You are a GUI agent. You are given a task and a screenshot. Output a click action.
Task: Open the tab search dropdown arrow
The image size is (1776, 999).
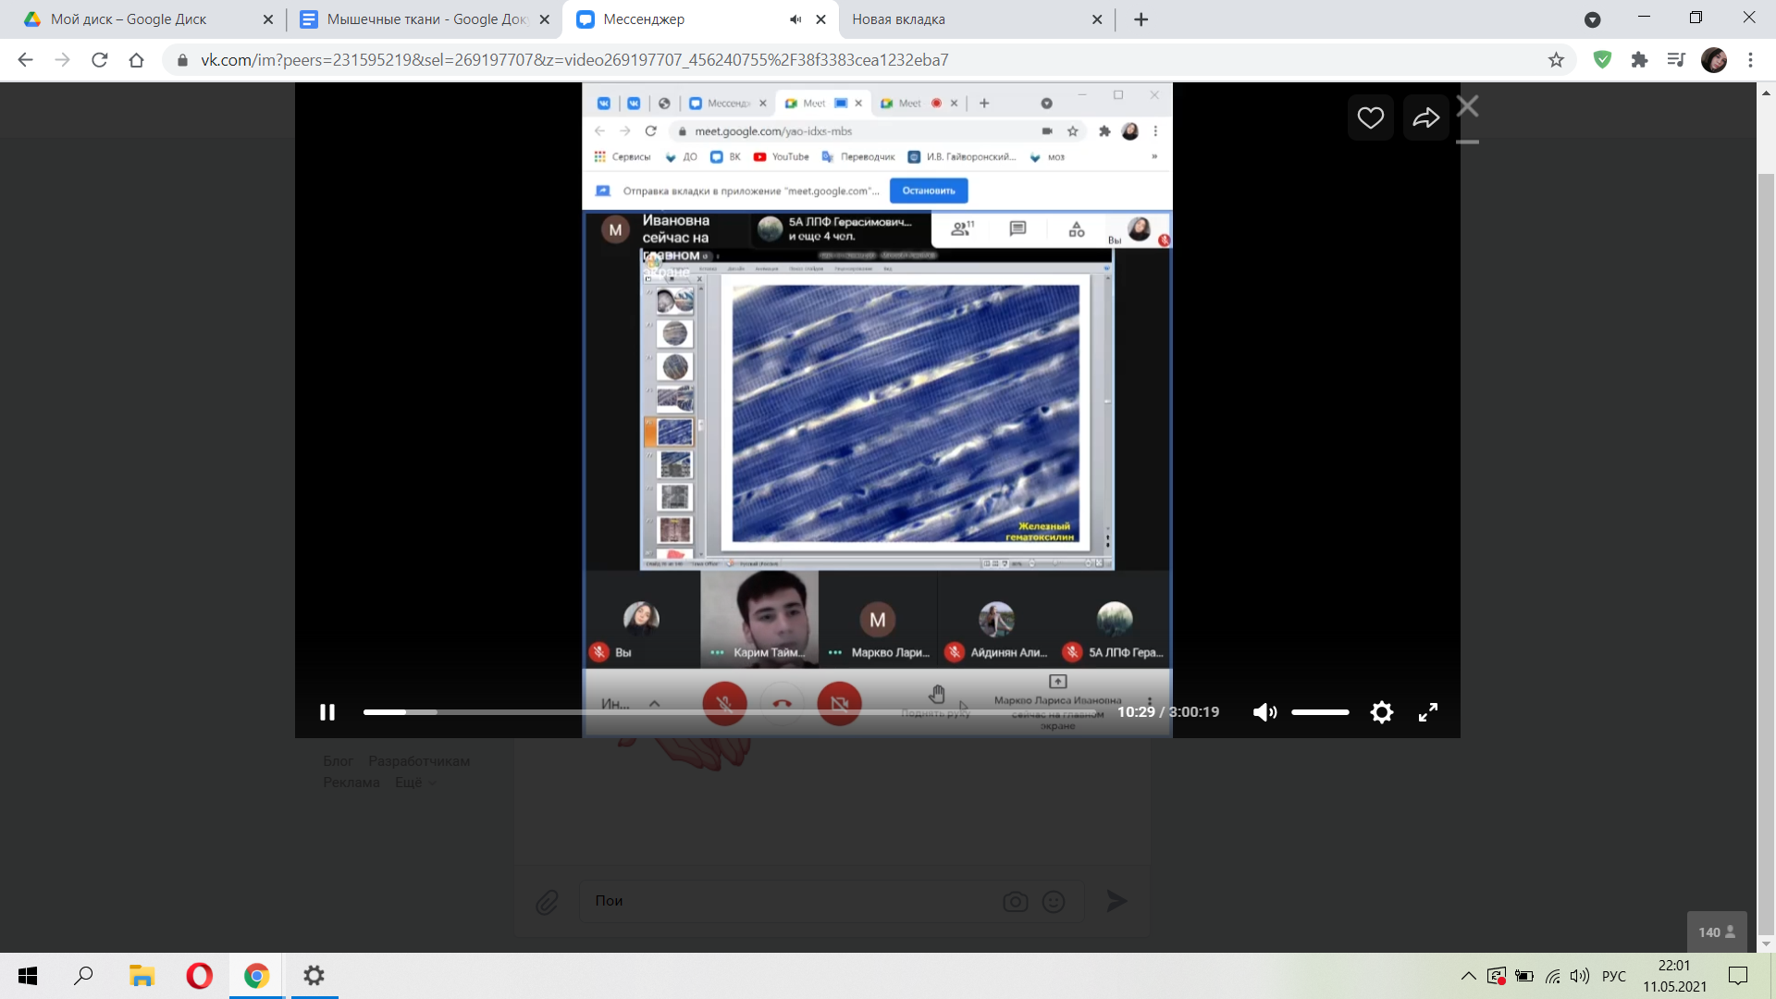click(x=1592, y=19)
